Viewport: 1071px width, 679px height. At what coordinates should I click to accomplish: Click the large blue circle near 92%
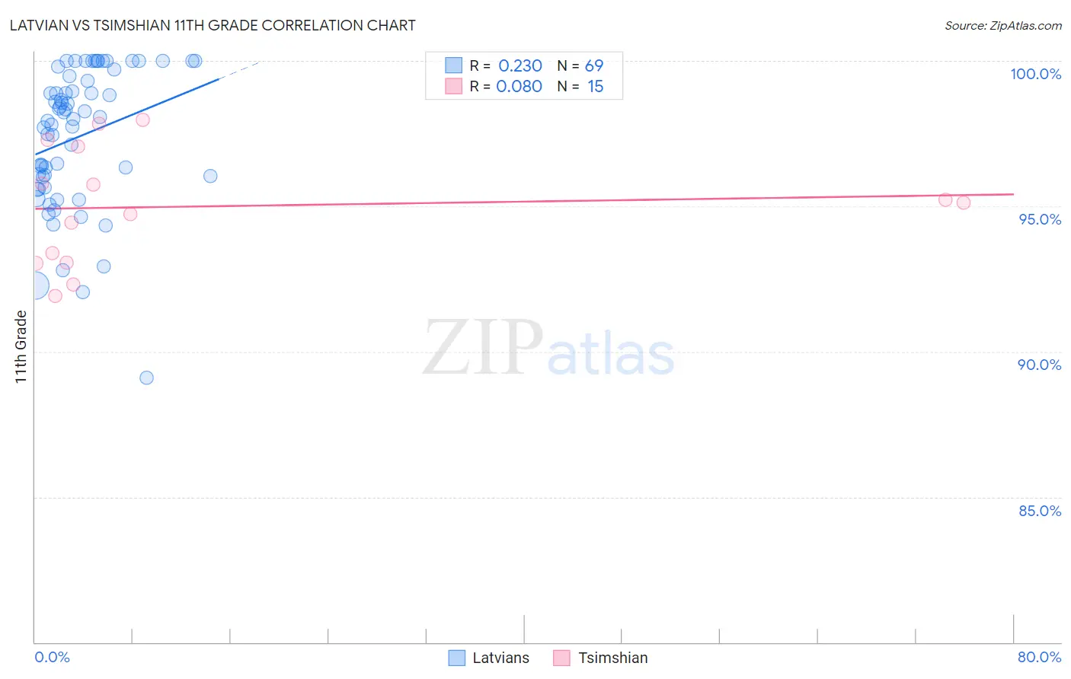pyautogui.click(x=34, y=286)
